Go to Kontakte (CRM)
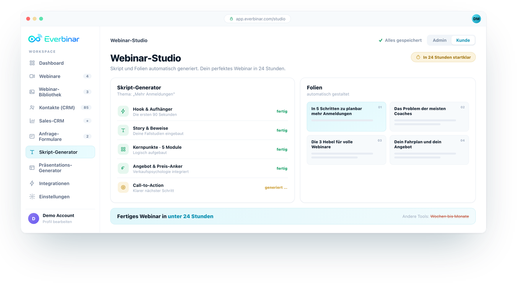The image size is (517, 283). [x=60, y=107]
